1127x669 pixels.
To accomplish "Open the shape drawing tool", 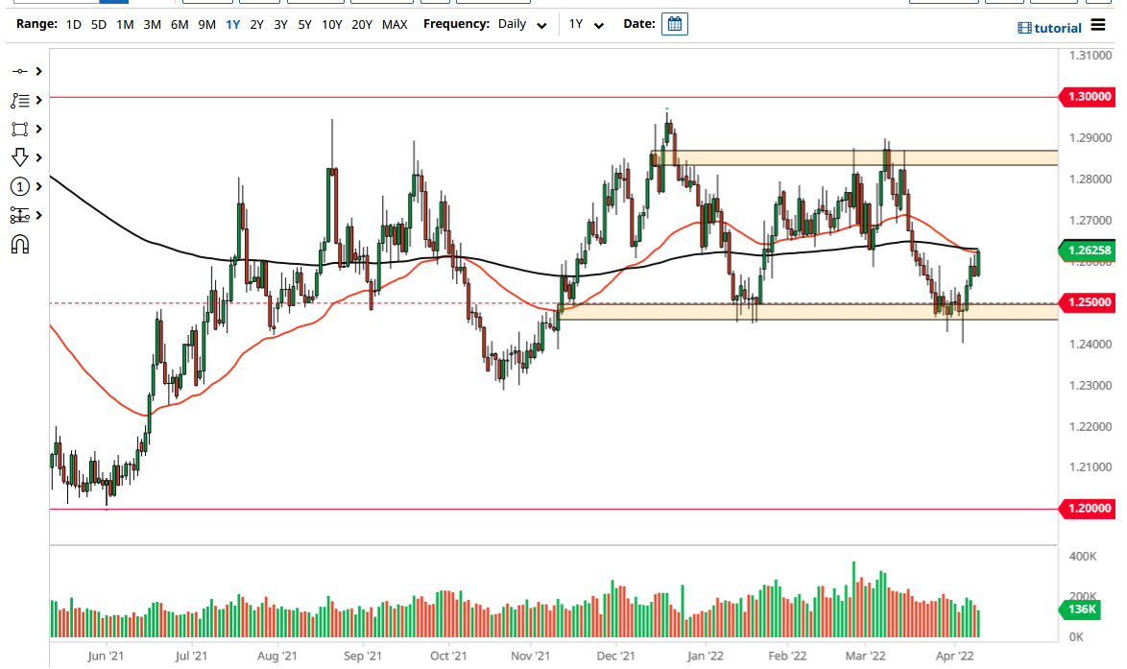I will [20, 129].
